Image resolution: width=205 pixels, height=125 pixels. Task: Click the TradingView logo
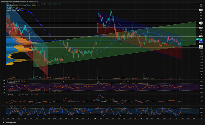(x=9, y=122)
